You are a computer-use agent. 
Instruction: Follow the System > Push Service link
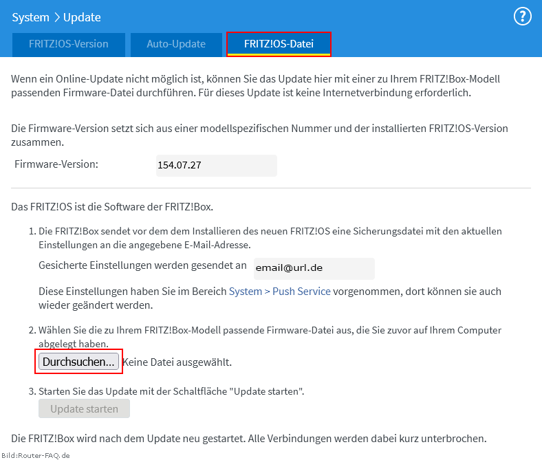(x=280, y=292)
